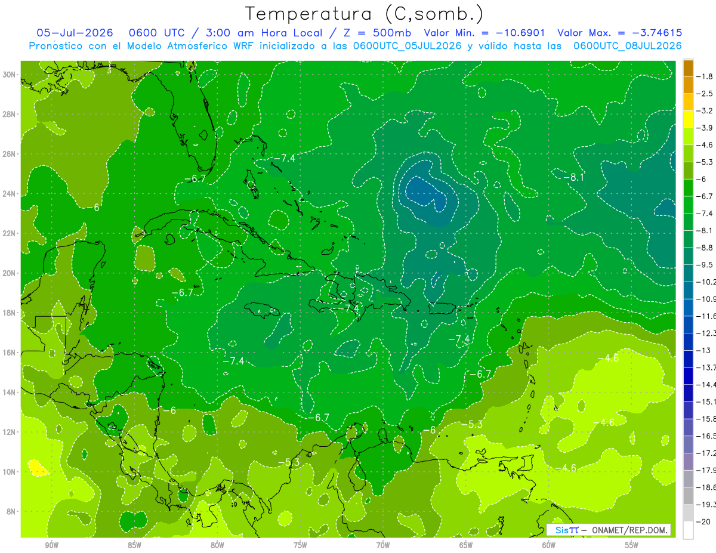Screen dimensions: 716x553
Task: Click the "-20" color bar label
Action: (703, 521)
